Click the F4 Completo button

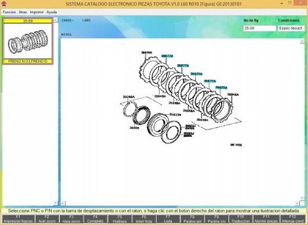(95, 219)
